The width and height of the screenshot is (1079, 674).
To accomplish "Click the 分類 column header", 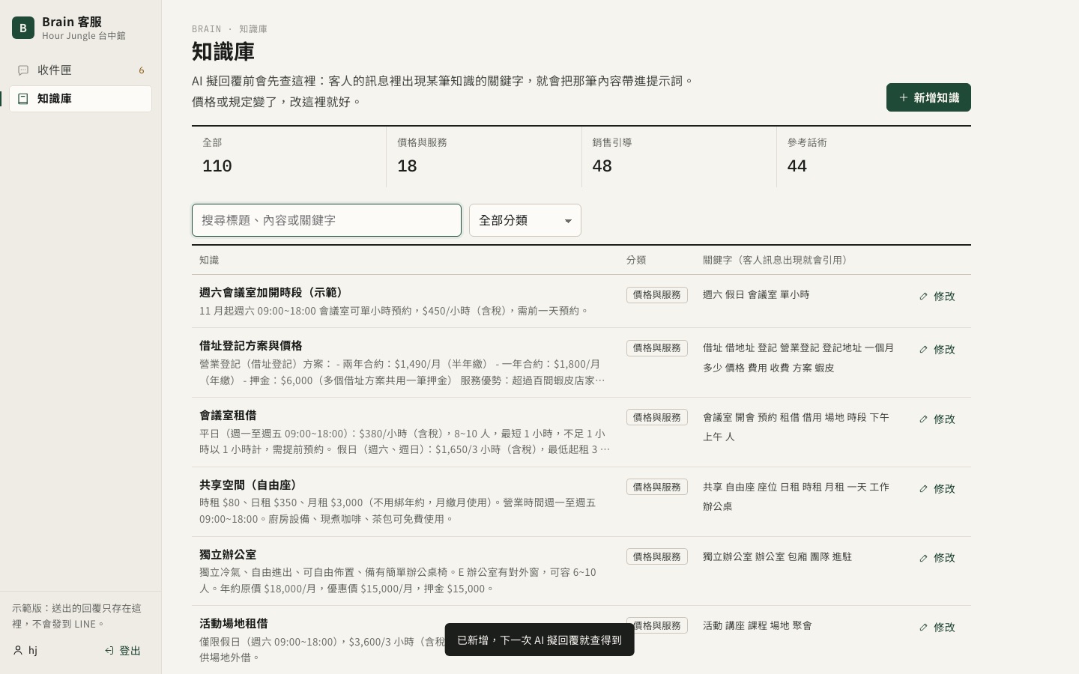I will click(x=636, y=261).
